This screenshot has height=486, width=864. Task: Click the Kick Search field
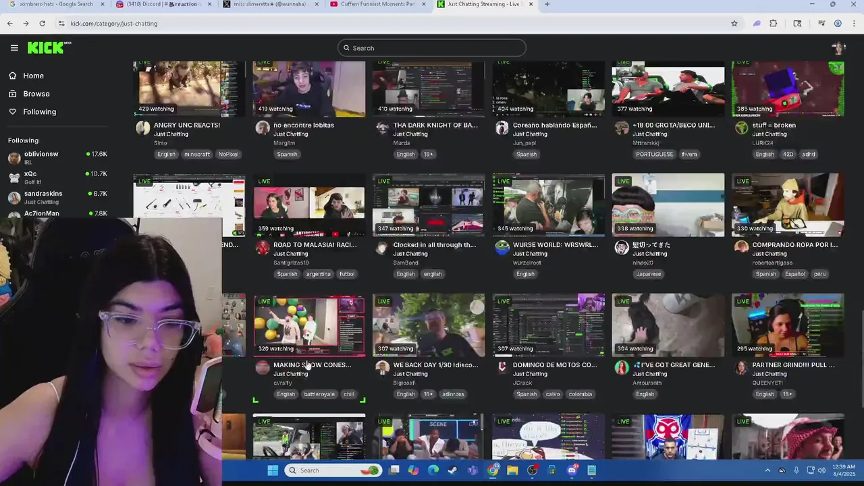432,48
